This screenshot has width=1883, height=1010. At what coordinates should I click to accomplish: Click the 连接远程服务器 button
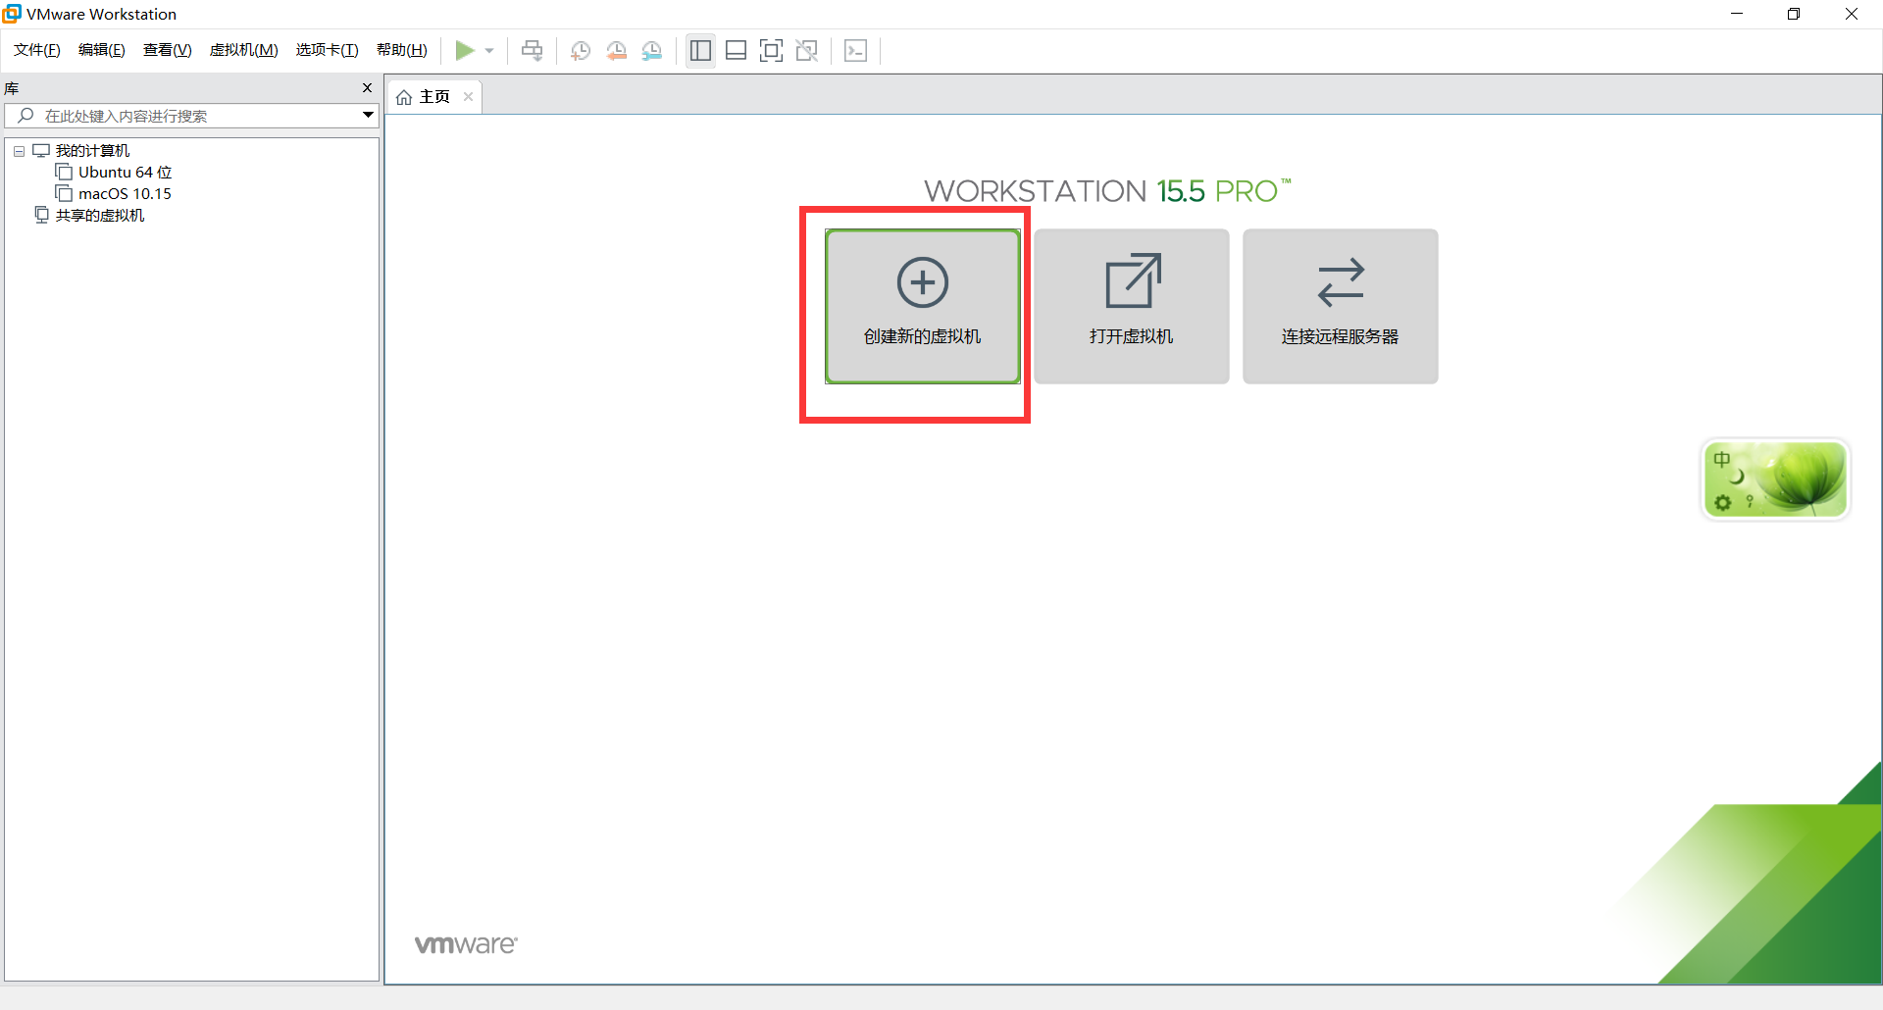pos(1340,306)
